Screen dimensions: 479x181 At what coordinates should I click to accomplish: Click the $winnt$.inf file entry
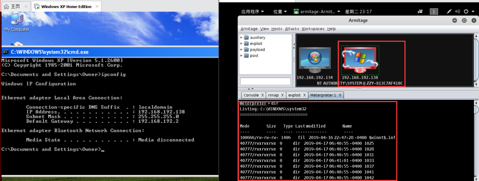[317, 137]
